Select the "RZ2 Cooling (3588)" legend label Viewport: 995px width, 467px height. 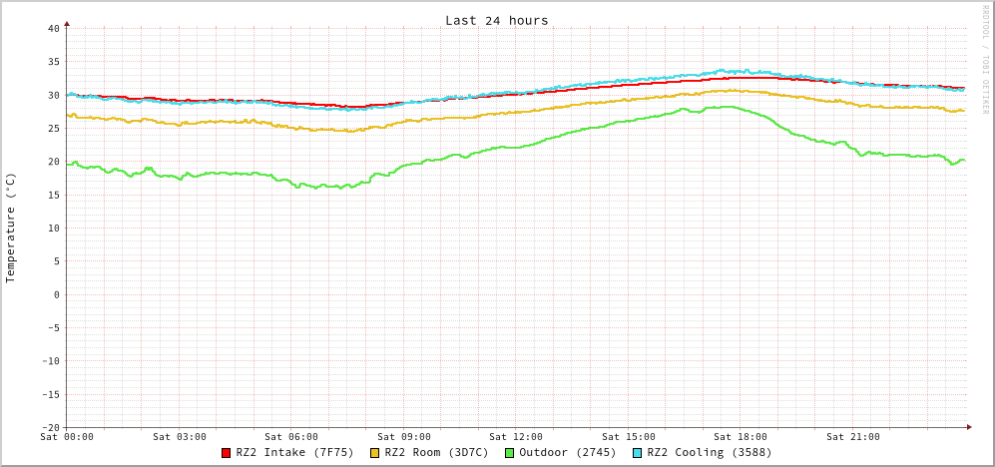[x=710, y=452]
